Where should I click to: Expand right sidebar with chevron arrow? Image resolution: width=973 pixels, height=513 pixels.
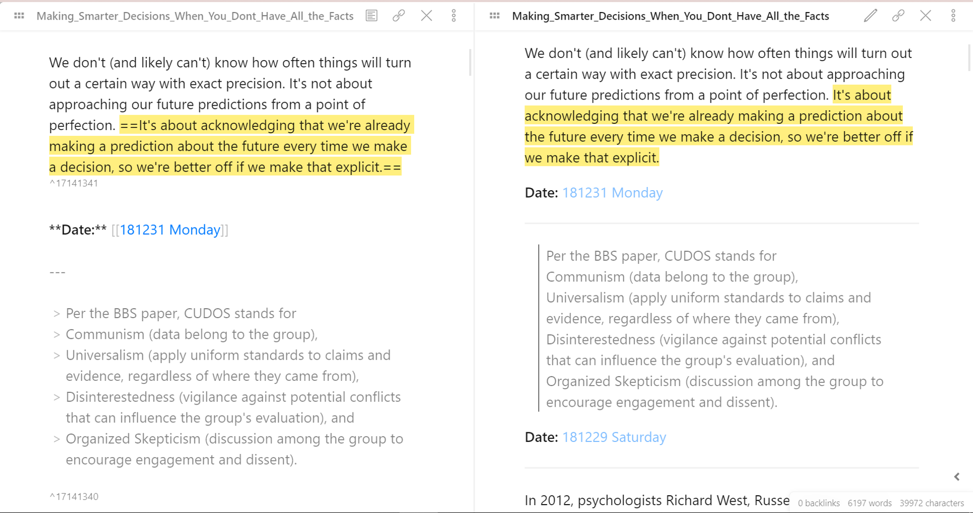click(x=957, y=477)
